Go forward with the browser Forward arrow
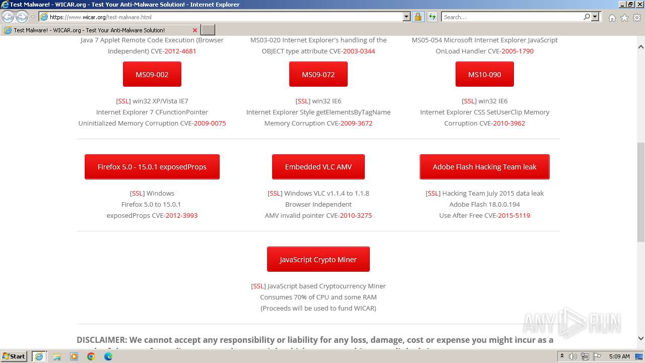The image size is (645, 363). pyautogui.click(x=22, y=17)
